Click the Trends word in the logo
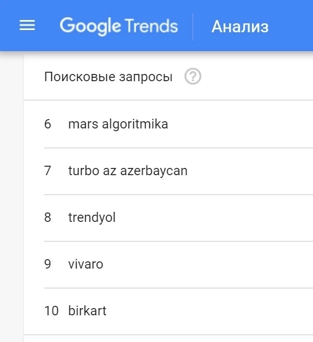 (151, 26)
